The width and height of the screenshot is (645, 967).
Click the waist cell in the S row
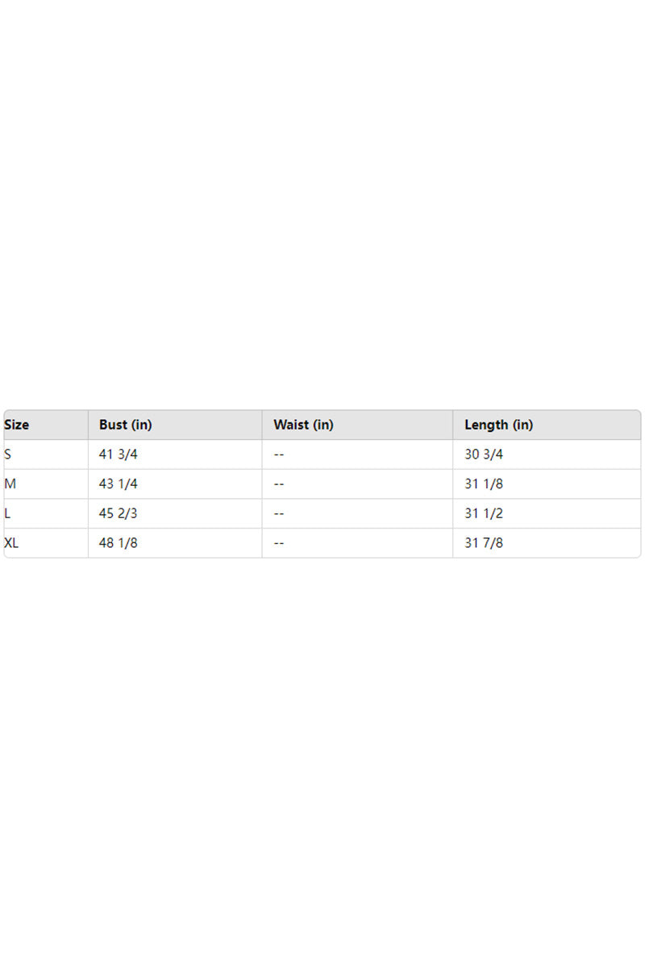(279, 454)
